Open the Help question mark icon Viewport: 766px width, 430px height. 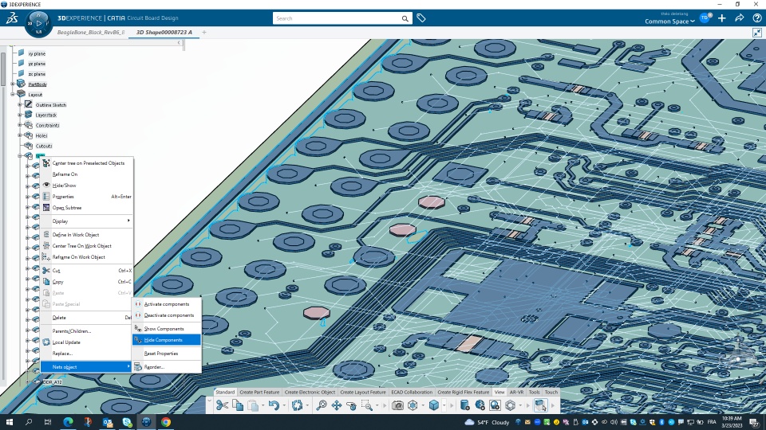pyautogui.click(x=757, y=18)
